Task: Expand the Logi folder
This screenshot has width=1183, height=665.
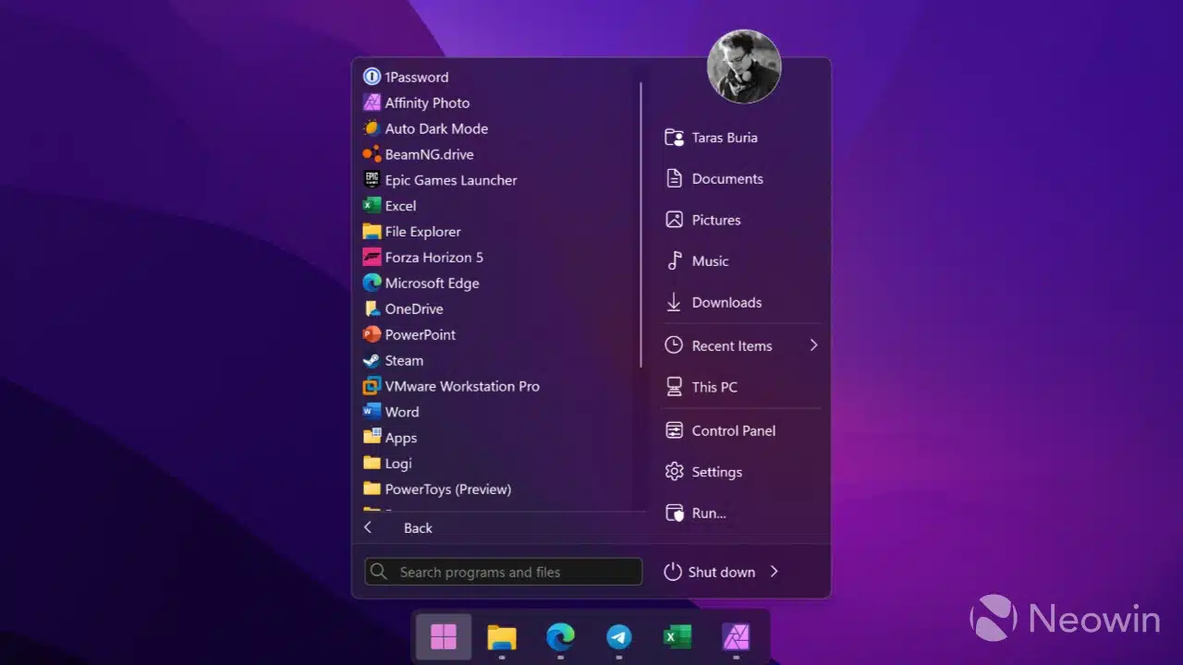Action: pyautogui.click(x=387, y=465)
